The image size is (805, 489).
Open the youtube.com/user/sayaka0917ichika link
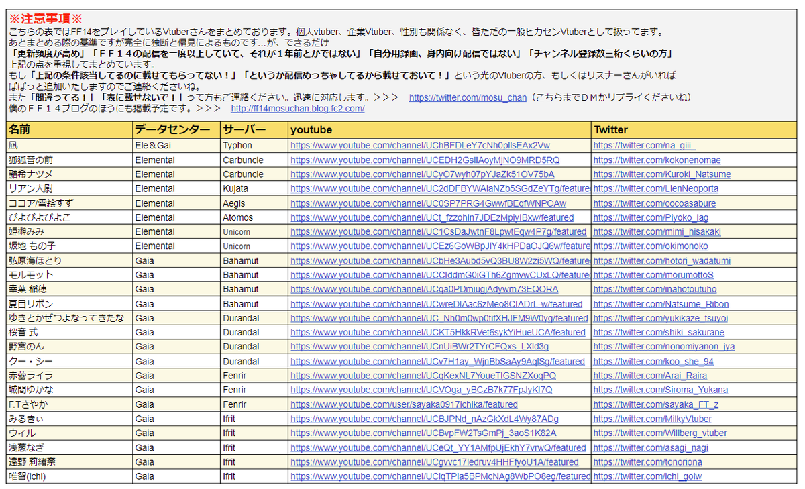point(404,404)
